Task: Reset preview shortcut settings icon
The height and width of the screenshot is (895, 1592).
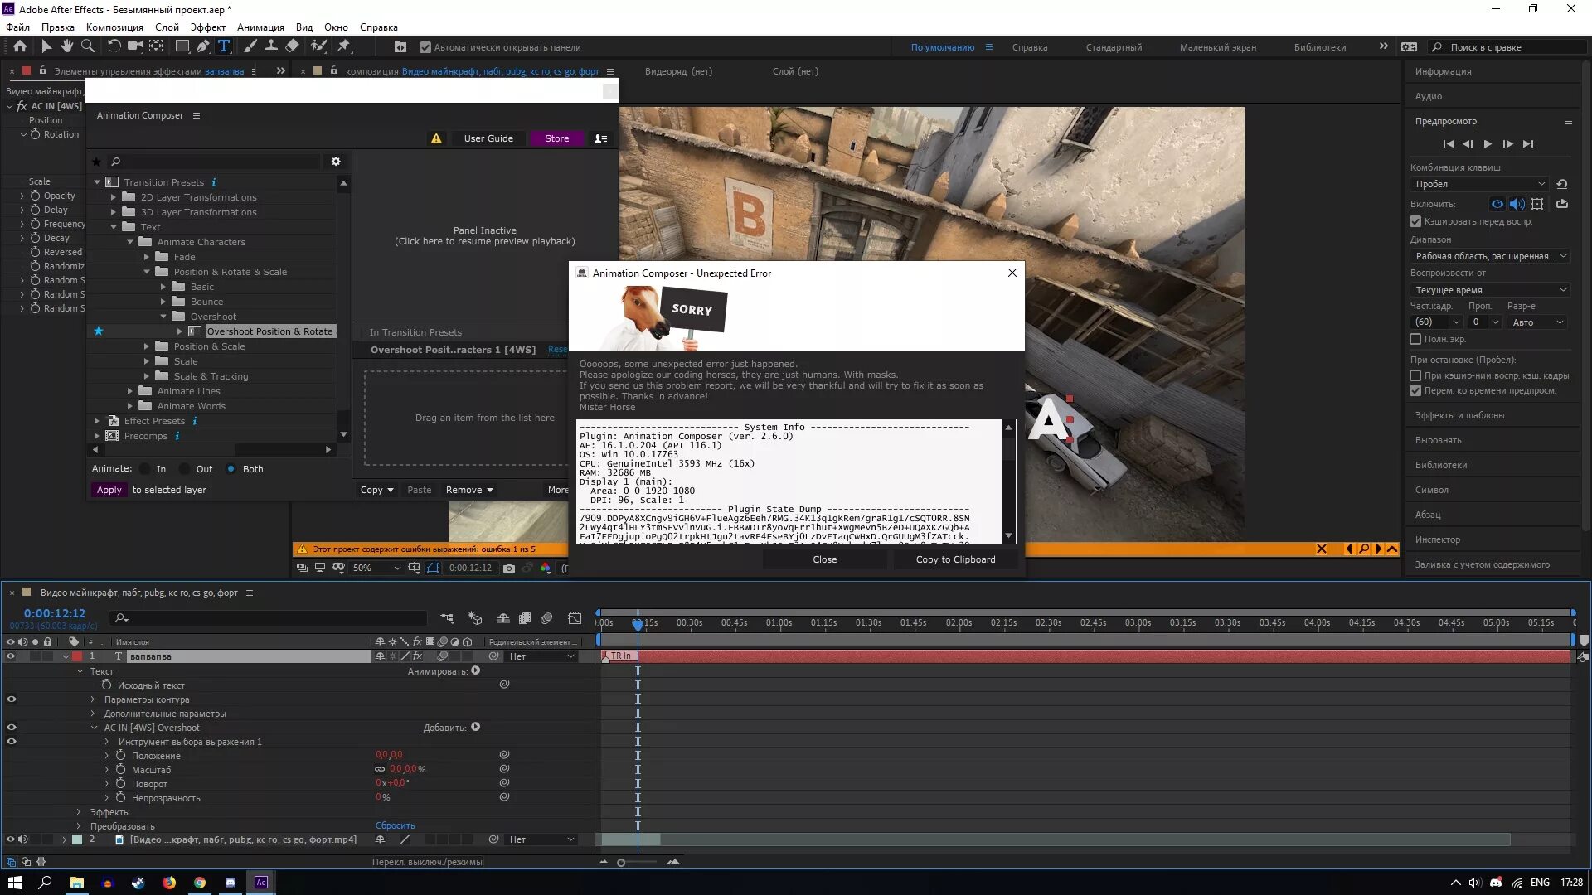Action: (1562, 184)
